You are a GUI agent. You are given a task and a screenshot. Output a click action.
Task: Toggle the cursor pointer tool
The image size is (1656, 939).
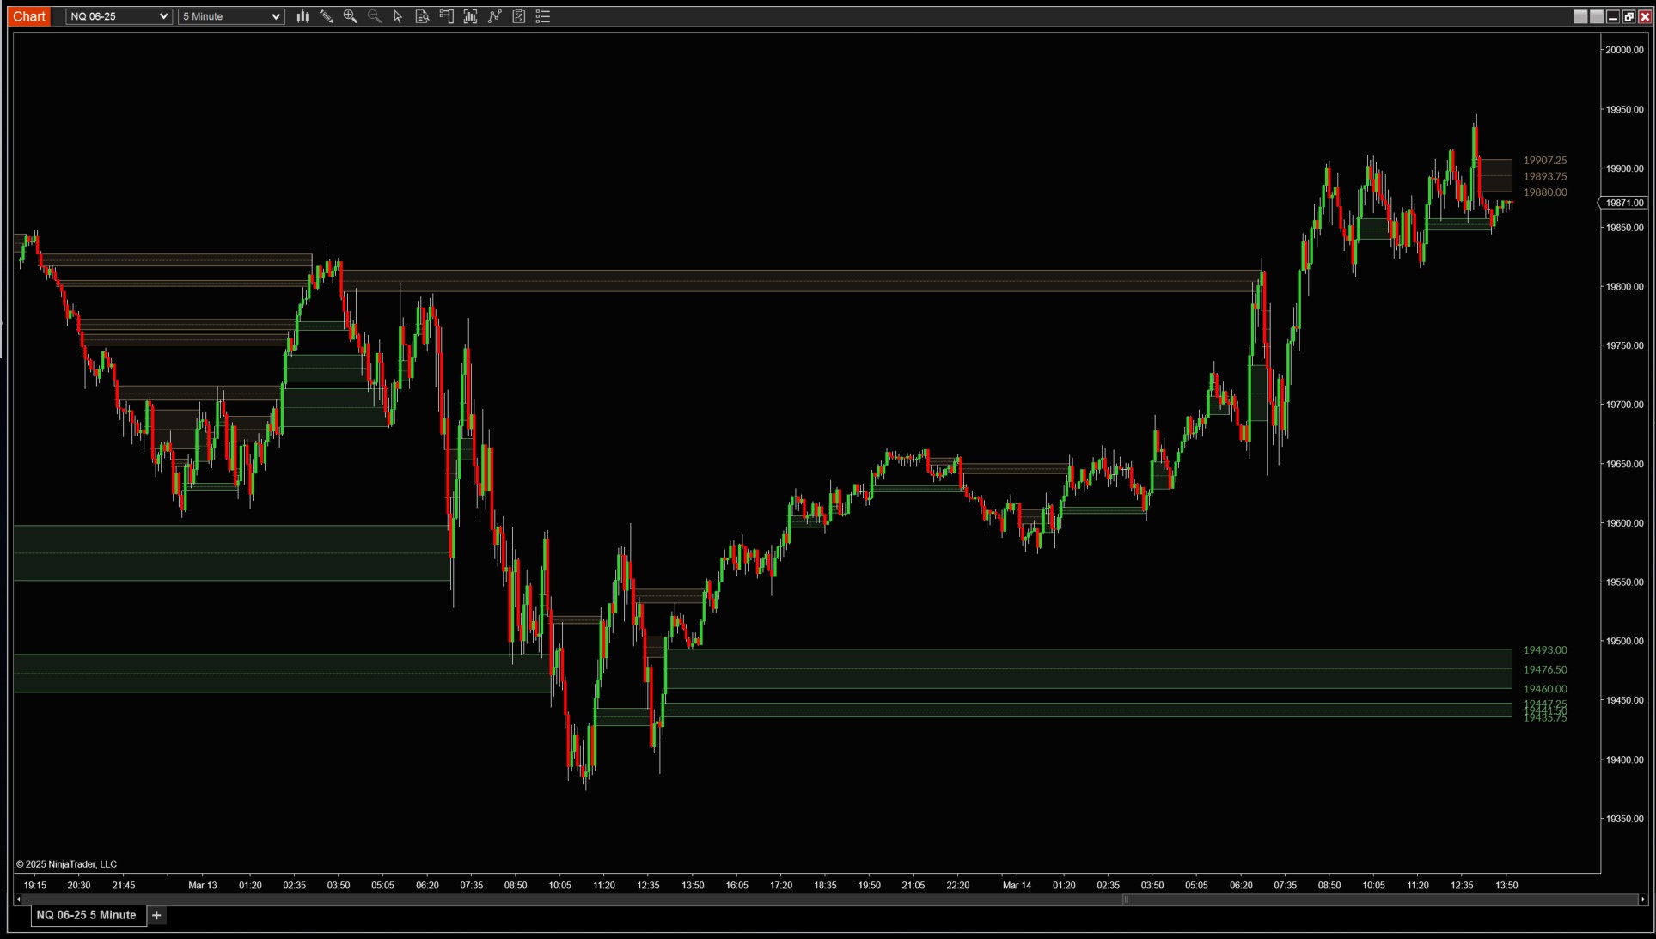tap(398, 16)
